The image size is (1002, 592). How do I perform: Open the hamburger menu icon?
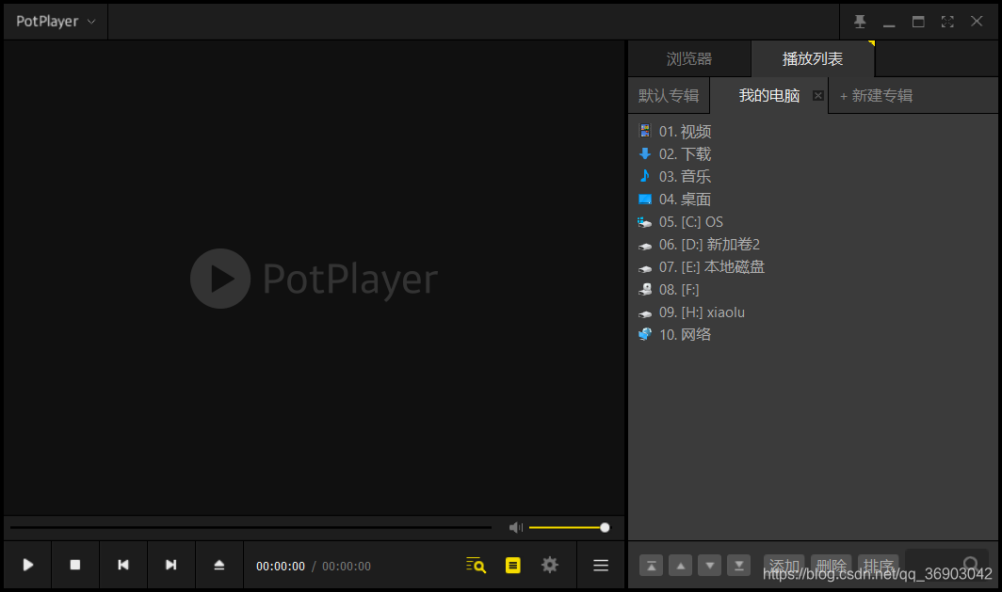pyautogui.click(x=600, y=565)
